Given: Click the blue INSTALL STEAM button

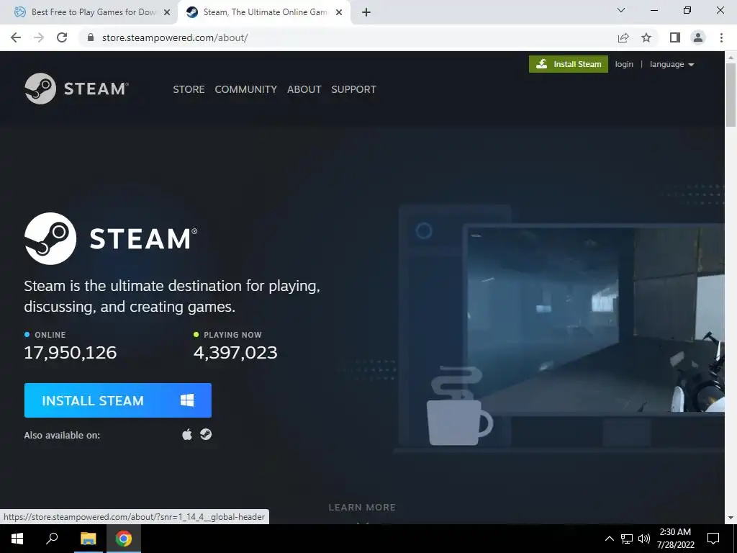Looking at the screenshot, I should pos(117,400).
